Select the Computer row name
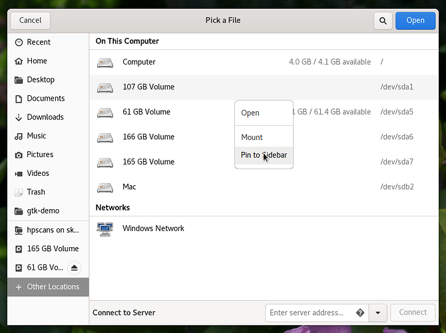The image size is (446, 333). coord(139,63)
